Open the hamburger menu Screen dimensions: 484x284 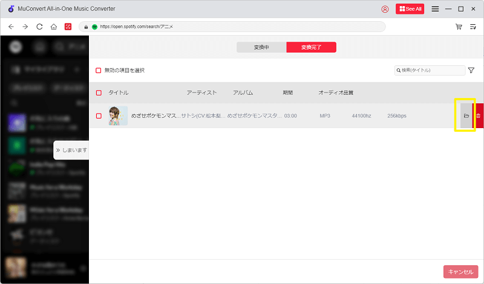[435, 9]
